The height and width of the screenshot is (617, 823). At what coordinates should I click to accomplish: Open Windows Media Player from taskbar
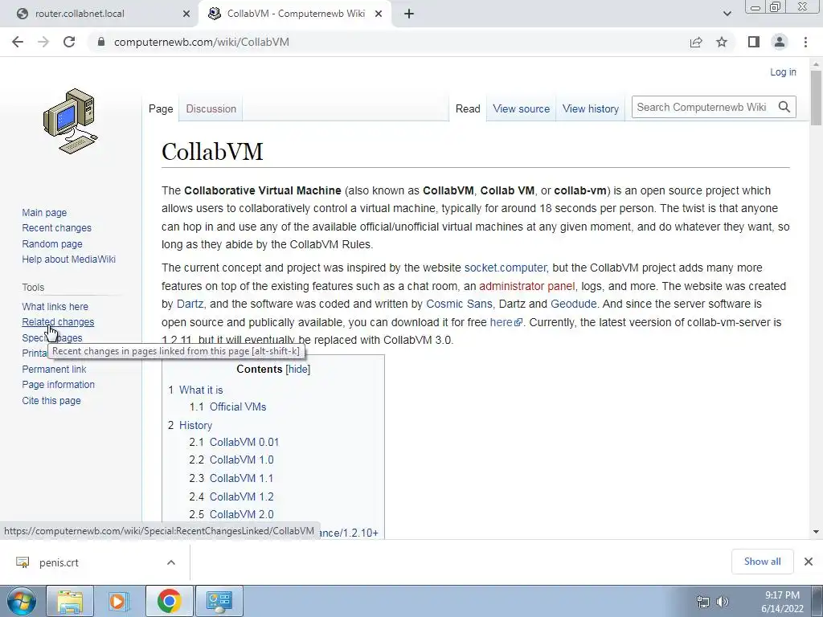click(119, 601)
